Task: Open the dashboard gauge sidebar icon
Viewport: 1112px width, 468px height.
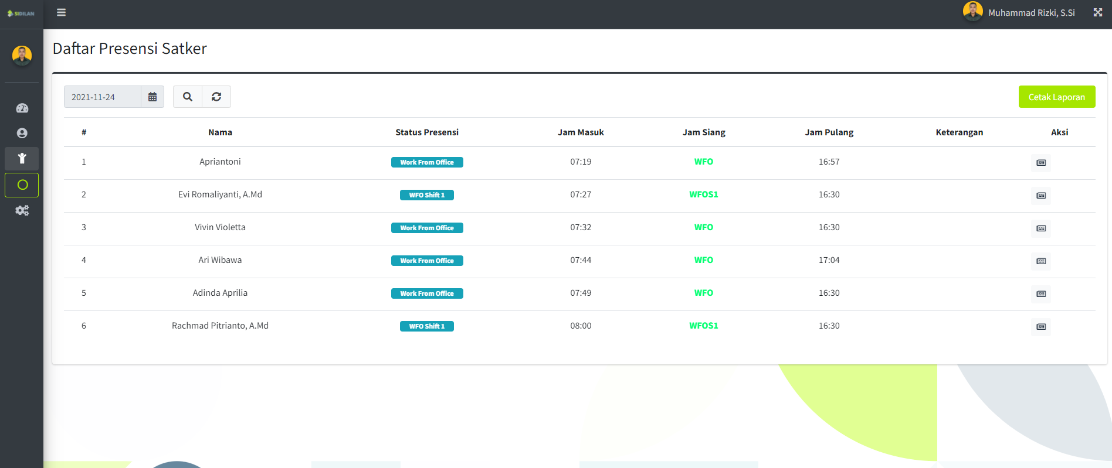Action: click(22, 108)
